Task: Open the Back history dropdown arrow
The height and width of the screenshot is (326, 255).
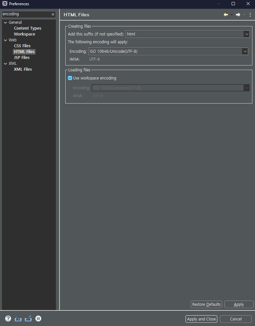Action: coord(232,15)
